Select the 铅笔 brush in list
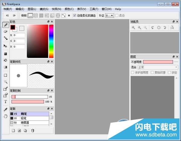 (x=30, y=118)
